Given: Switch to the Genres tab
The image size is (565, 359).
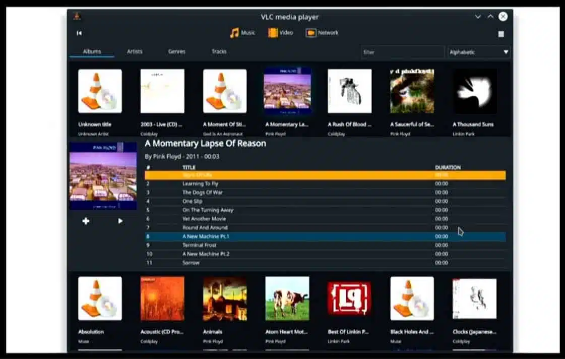Looking at the screenshot, I should (176, 51).
